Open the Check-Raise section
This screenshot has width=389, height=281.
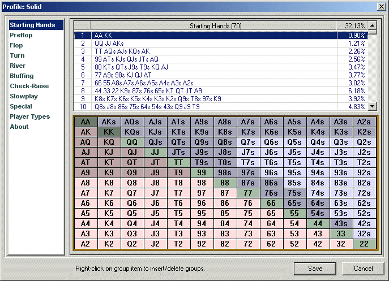pyautogui.click(x=29, y=86)
